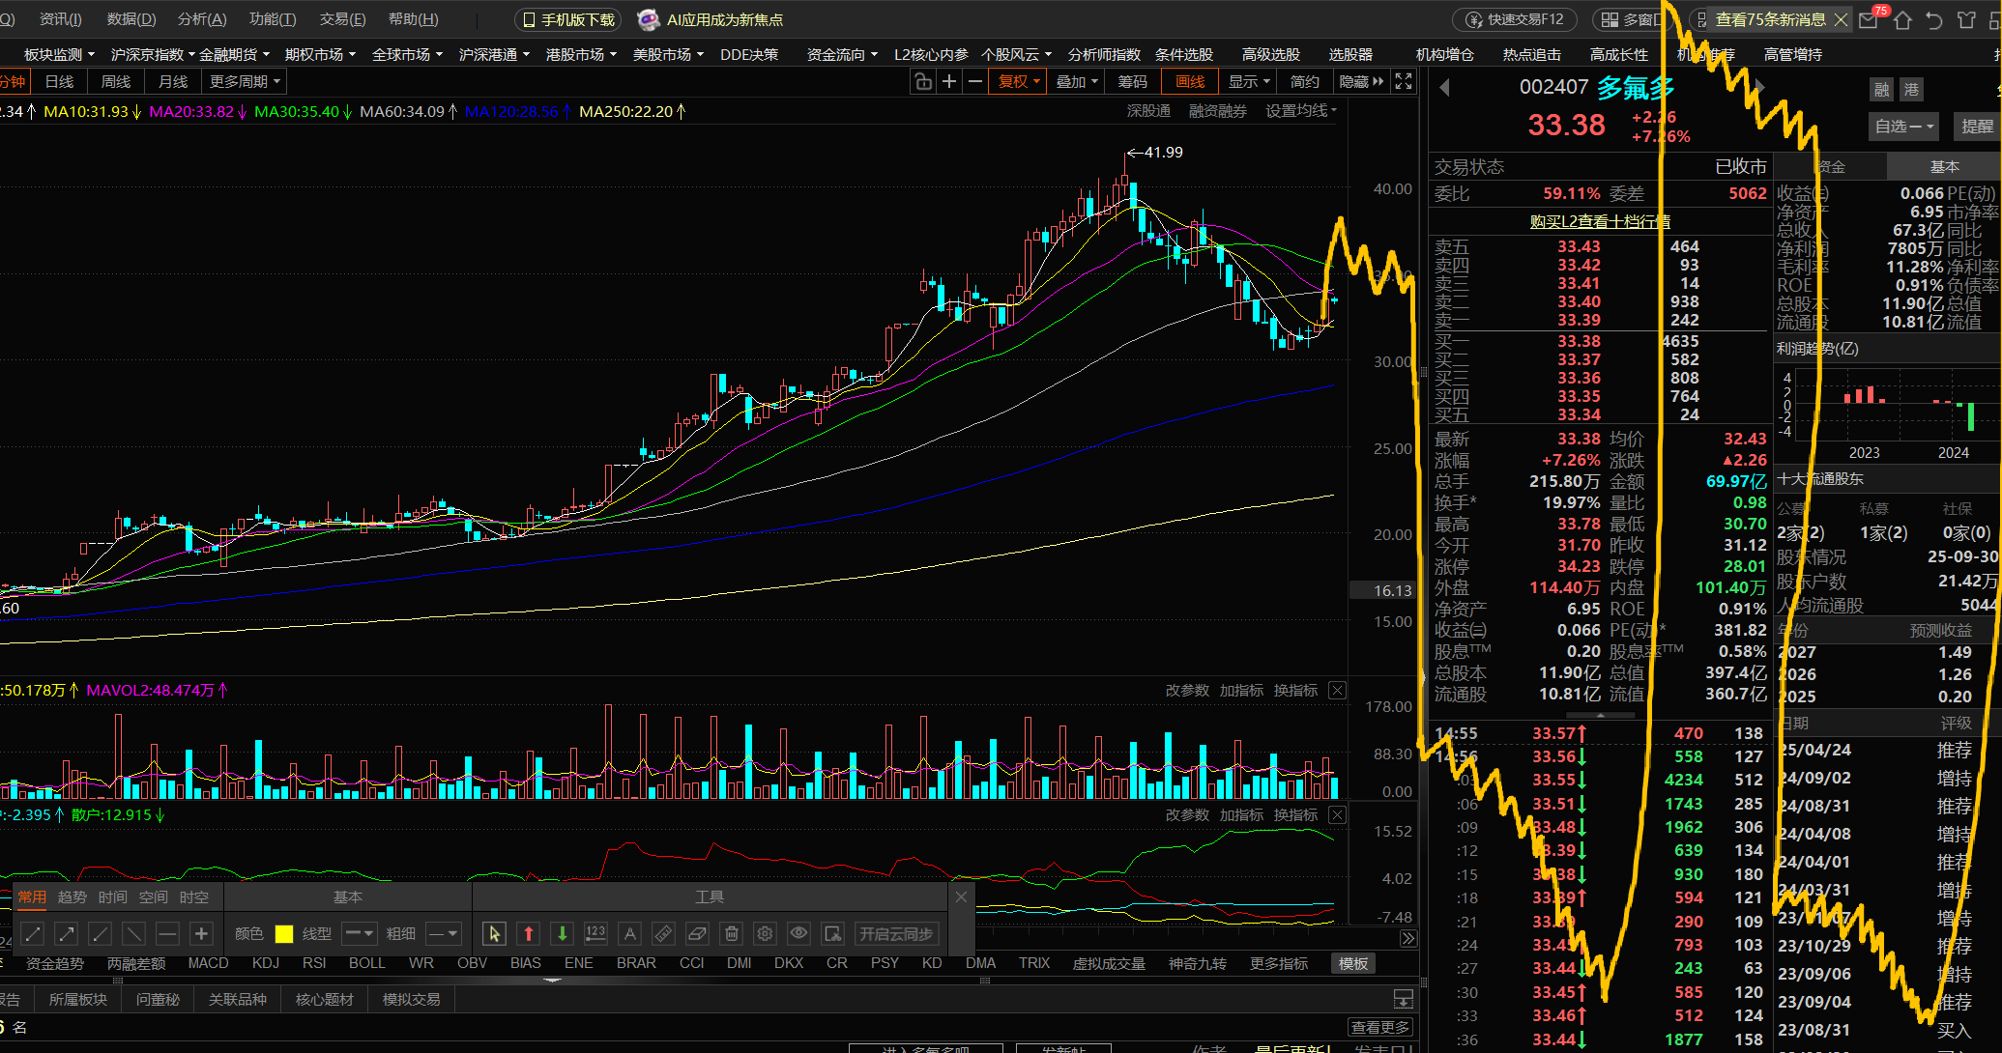Toggle the 筹码 chip distribution button
The width and height of the screenshot is (2002, 1053).
pyautogui.click(x=1132, y=82)
